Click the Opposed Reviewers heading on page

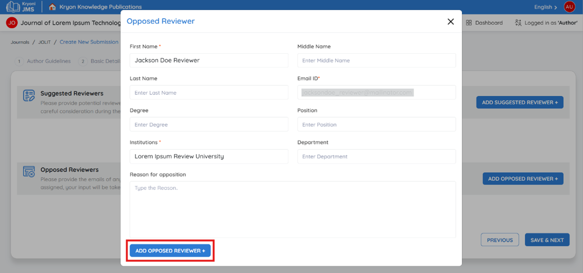[x=69, y=169]
